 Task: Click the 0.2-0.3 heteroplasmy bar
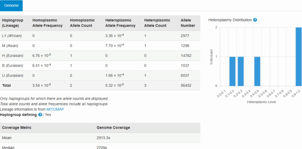[x=241, y=71]
